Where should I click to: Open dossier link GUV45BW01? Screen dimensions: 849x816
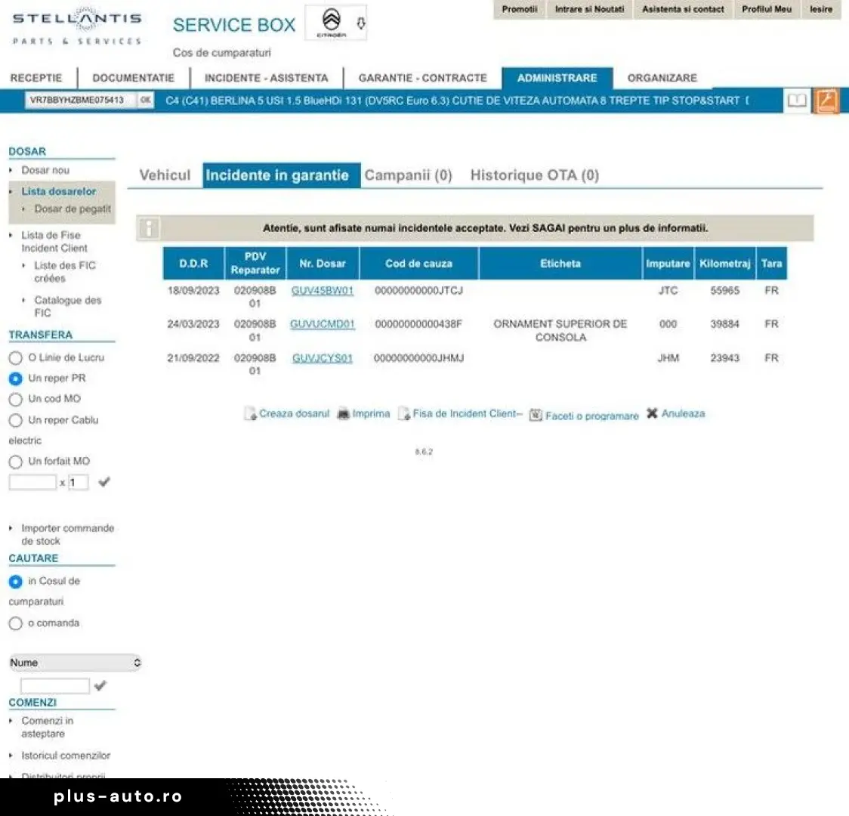[x=323, y=291]
